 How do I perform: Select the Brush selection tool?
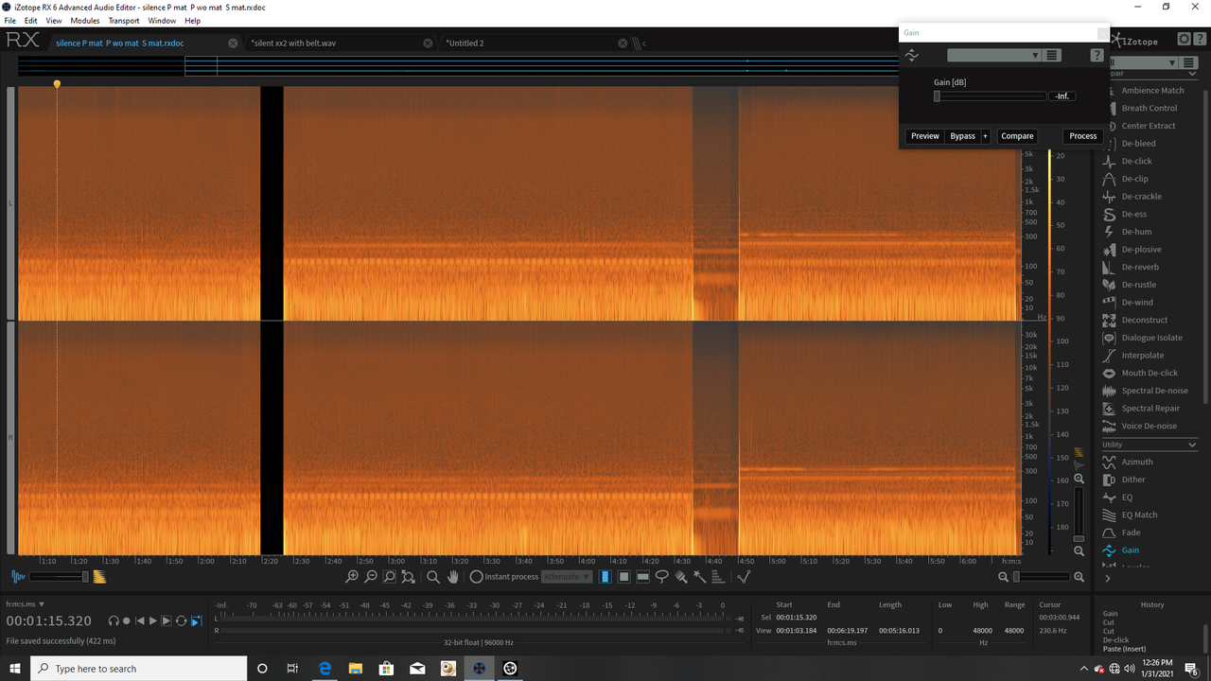coord(681,577)
